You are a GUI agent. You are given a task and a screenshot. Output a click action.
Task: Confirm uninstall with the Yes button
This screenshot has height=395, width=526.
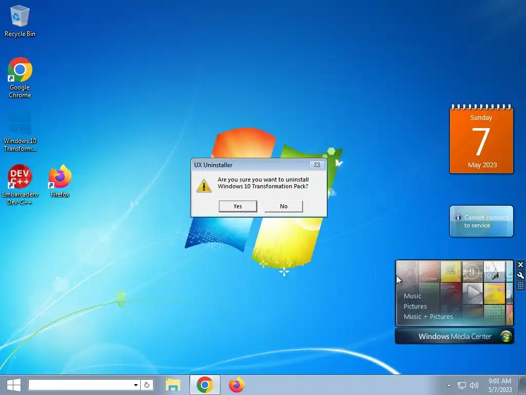(238, 206)
